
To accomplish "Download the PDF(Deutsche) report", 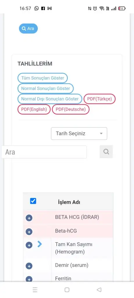I will [71, 109].
